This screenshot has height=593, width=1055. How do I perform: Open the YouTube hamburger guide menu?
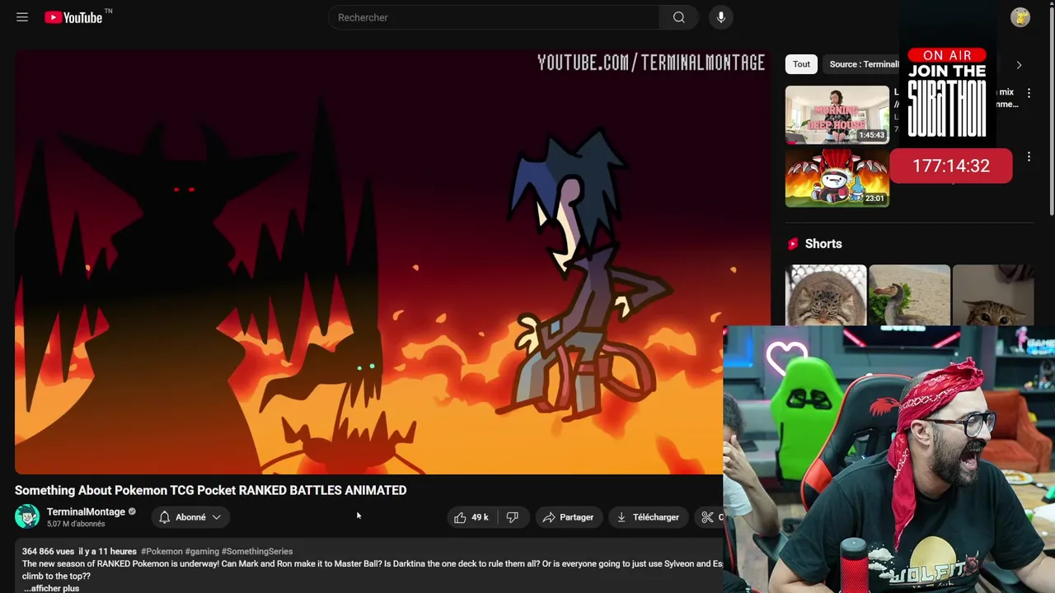point(22,17)
